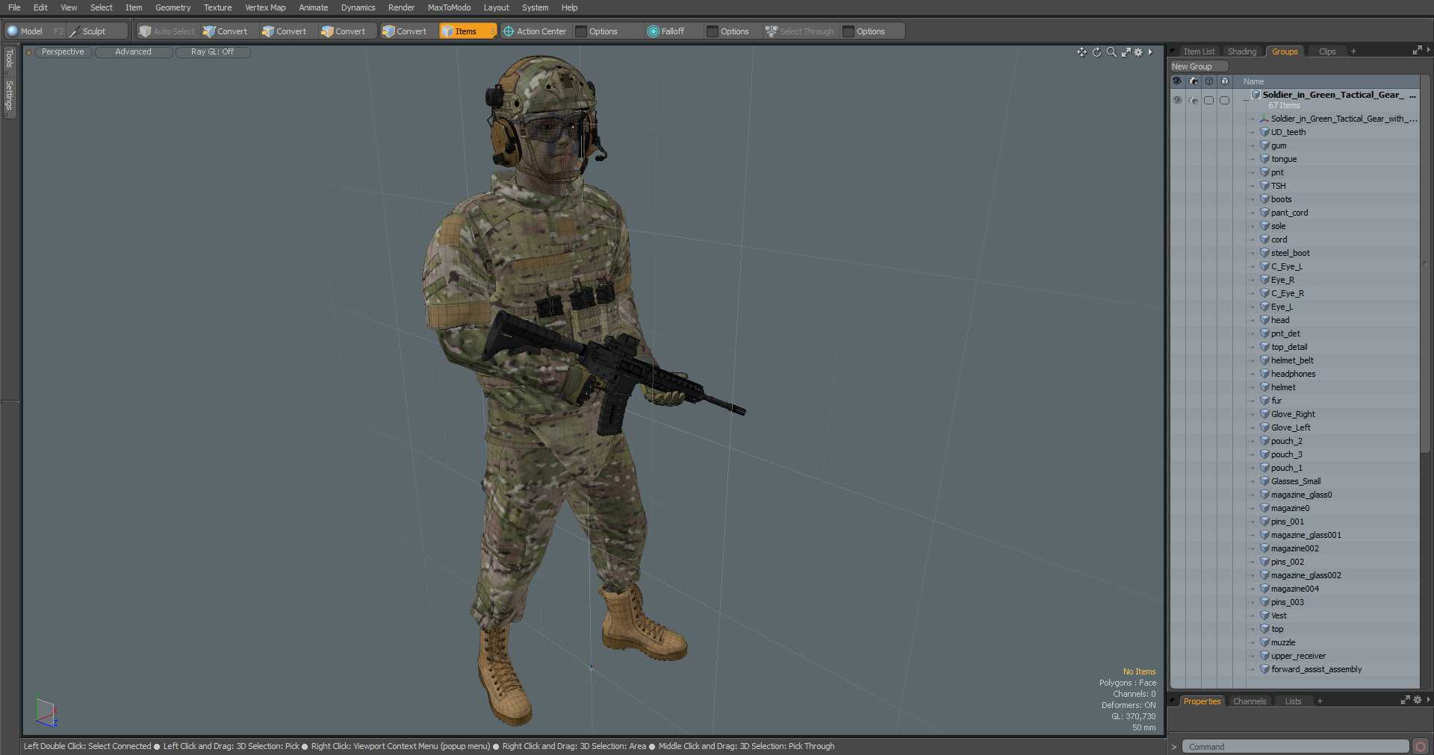
Task: Expand the Vest tree item
Action: pyautogui.click(x=1253, y=615)
